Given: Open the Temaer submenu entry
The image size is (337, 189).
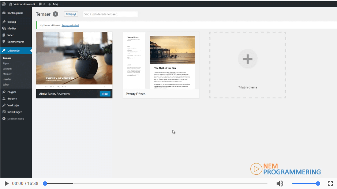Looking at the screenshot, I should click(7, 58).
